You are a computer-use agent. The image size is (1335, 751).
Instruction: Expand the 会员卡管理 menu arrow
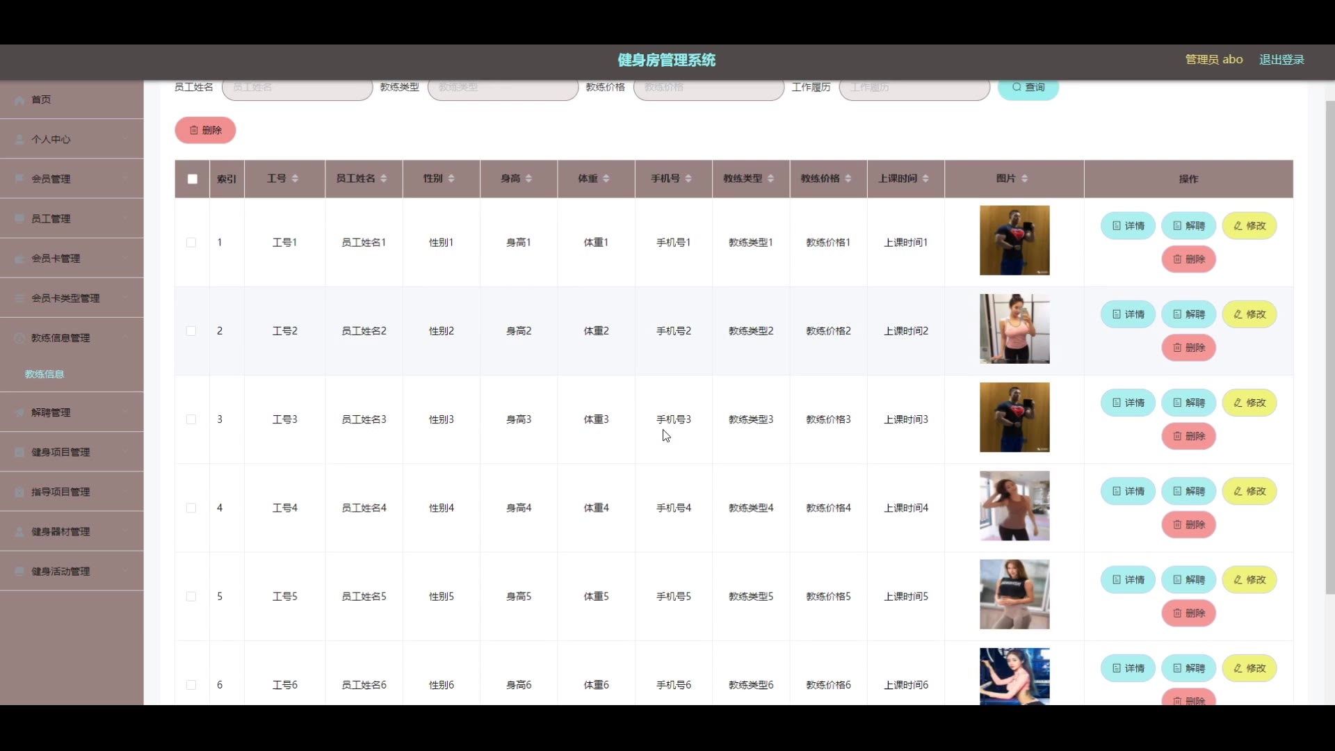point(125,258)
